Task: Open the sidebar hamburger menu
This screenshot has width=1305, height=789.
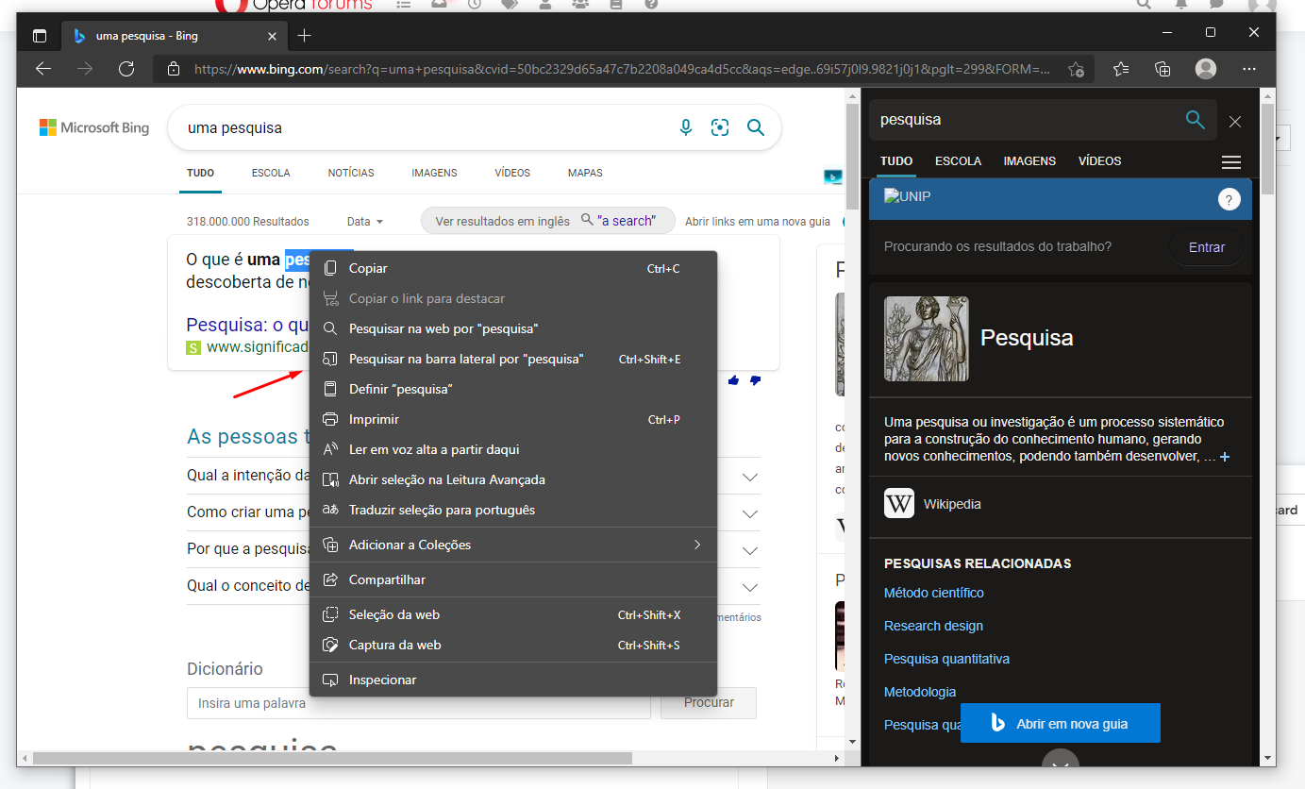Action: click(1231, 162)
